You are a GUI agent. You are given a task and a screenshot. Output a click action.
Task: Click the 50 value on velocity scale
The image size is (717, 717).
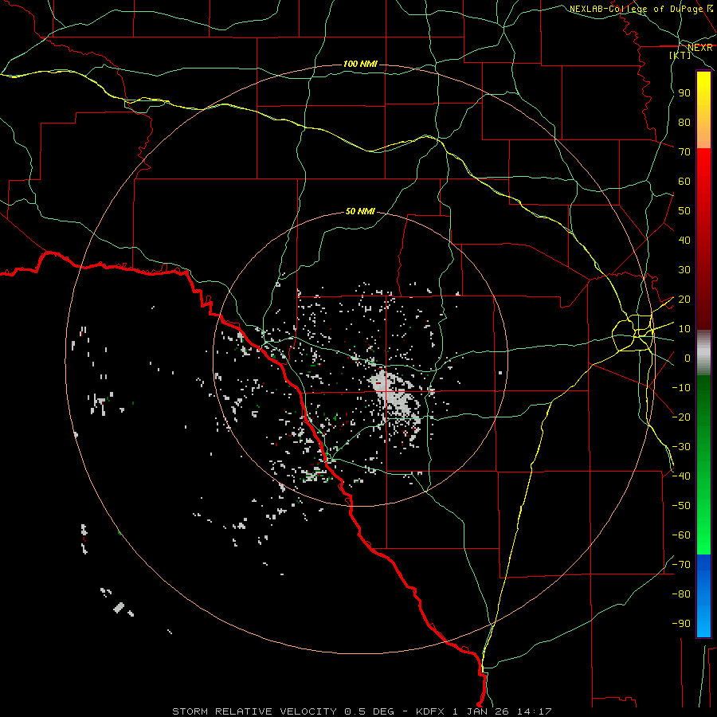(684, 211)
